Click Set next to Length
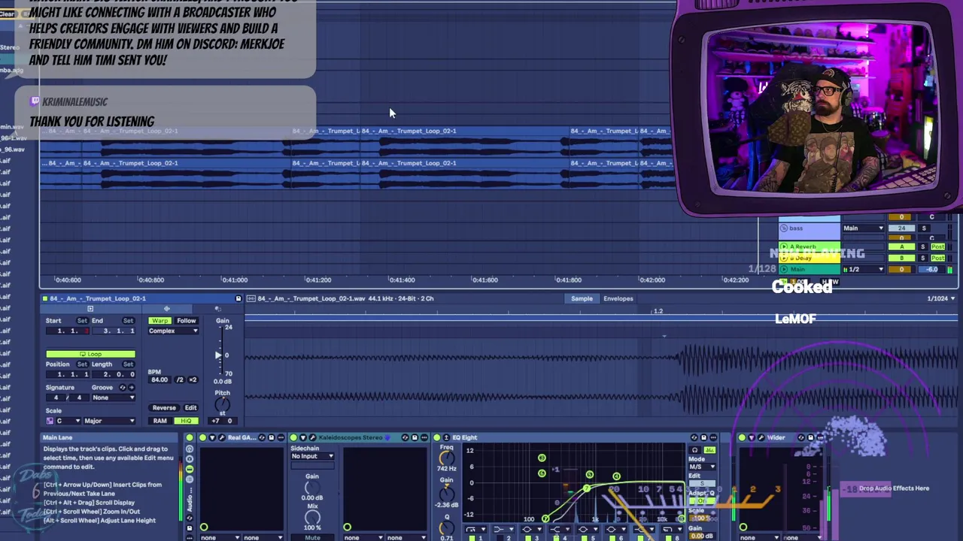Viewport: 963px width, 541px height. (128, 364)
